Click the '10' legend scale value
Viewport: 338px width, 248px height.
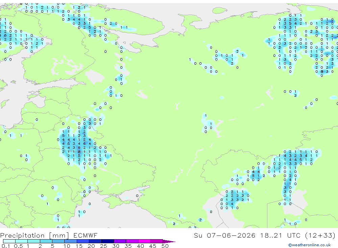point(67,246)
